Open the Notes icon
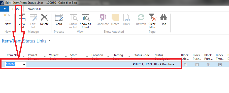 115,18
